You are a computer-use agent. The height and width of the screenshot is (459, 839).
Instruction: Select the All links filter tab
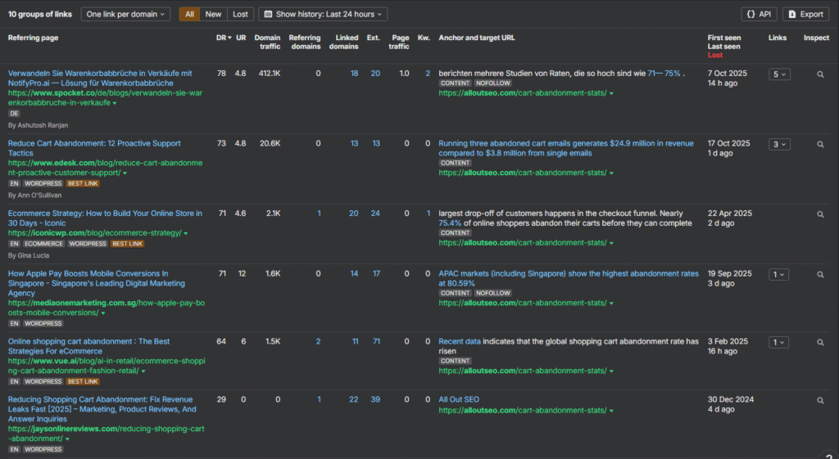coord(189,14)
